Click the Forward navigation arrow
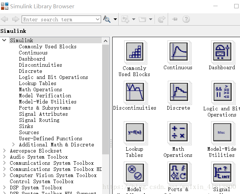240x194 pixels. [x=16, y=19]
